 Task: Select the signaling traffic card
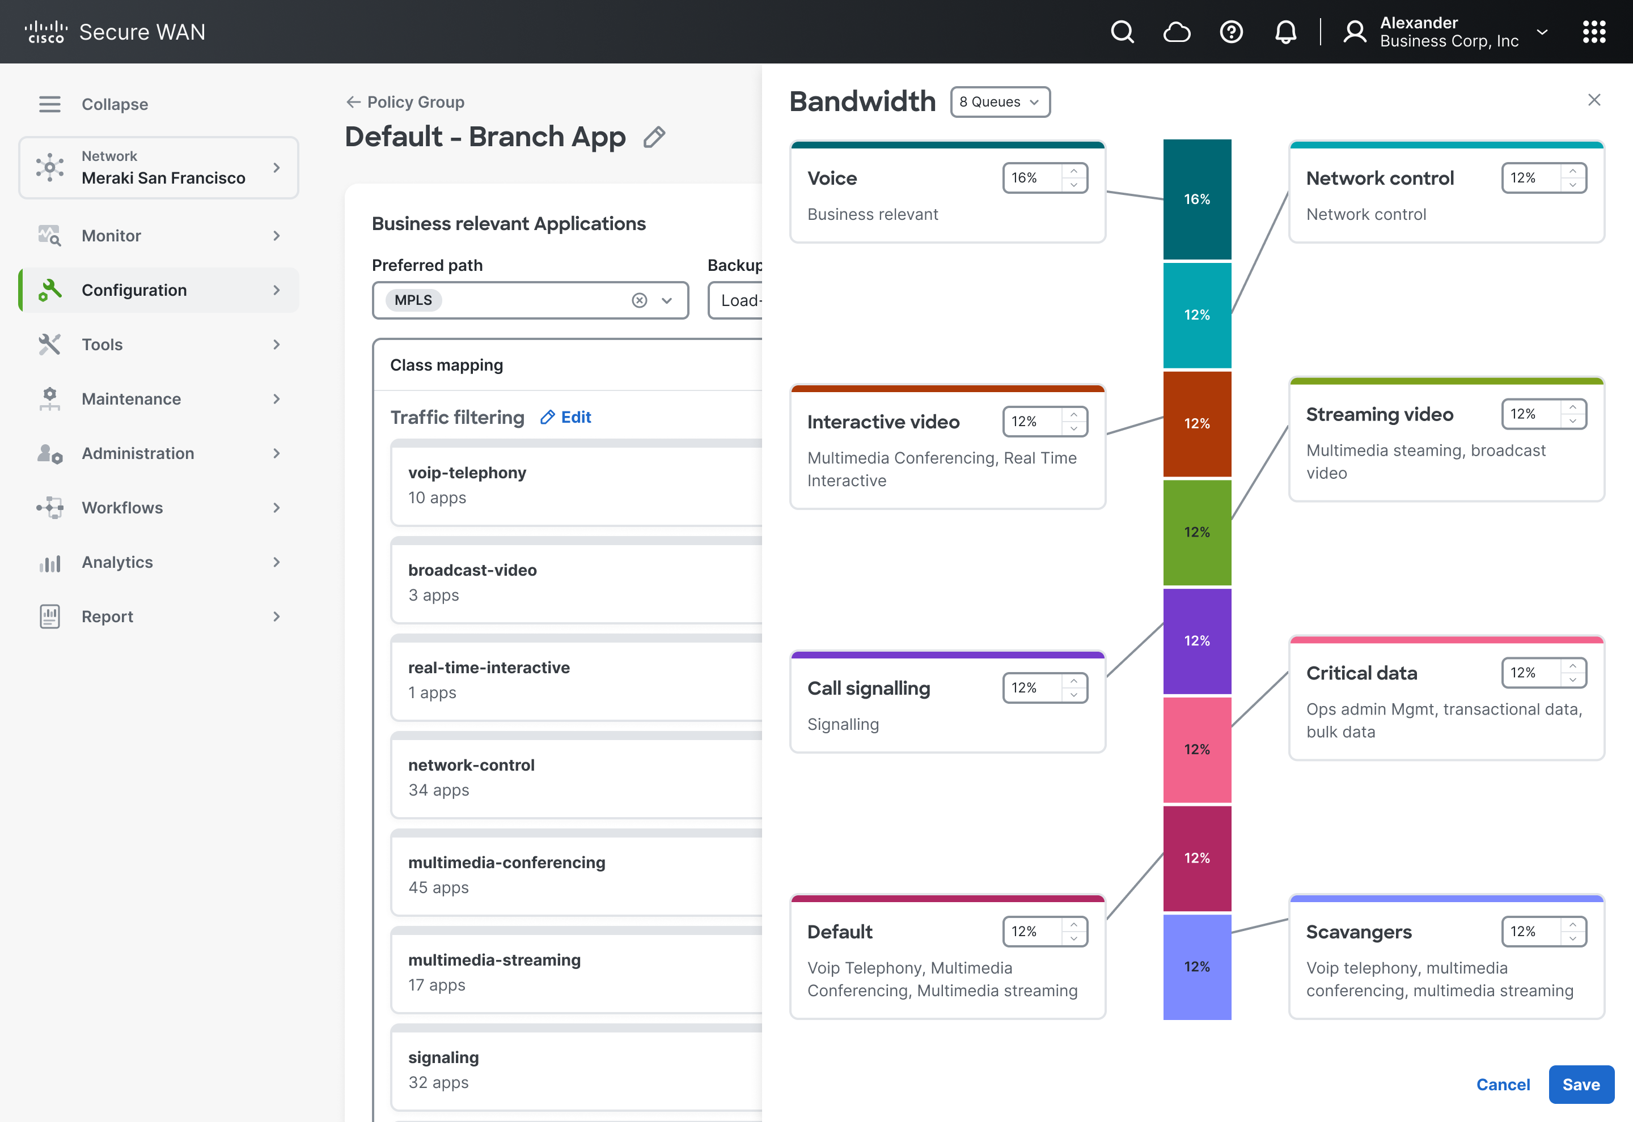[x=577, y=1068]
